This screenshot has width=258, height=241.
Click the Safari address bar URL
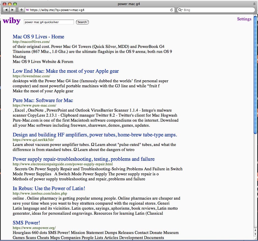pos(57,10)
